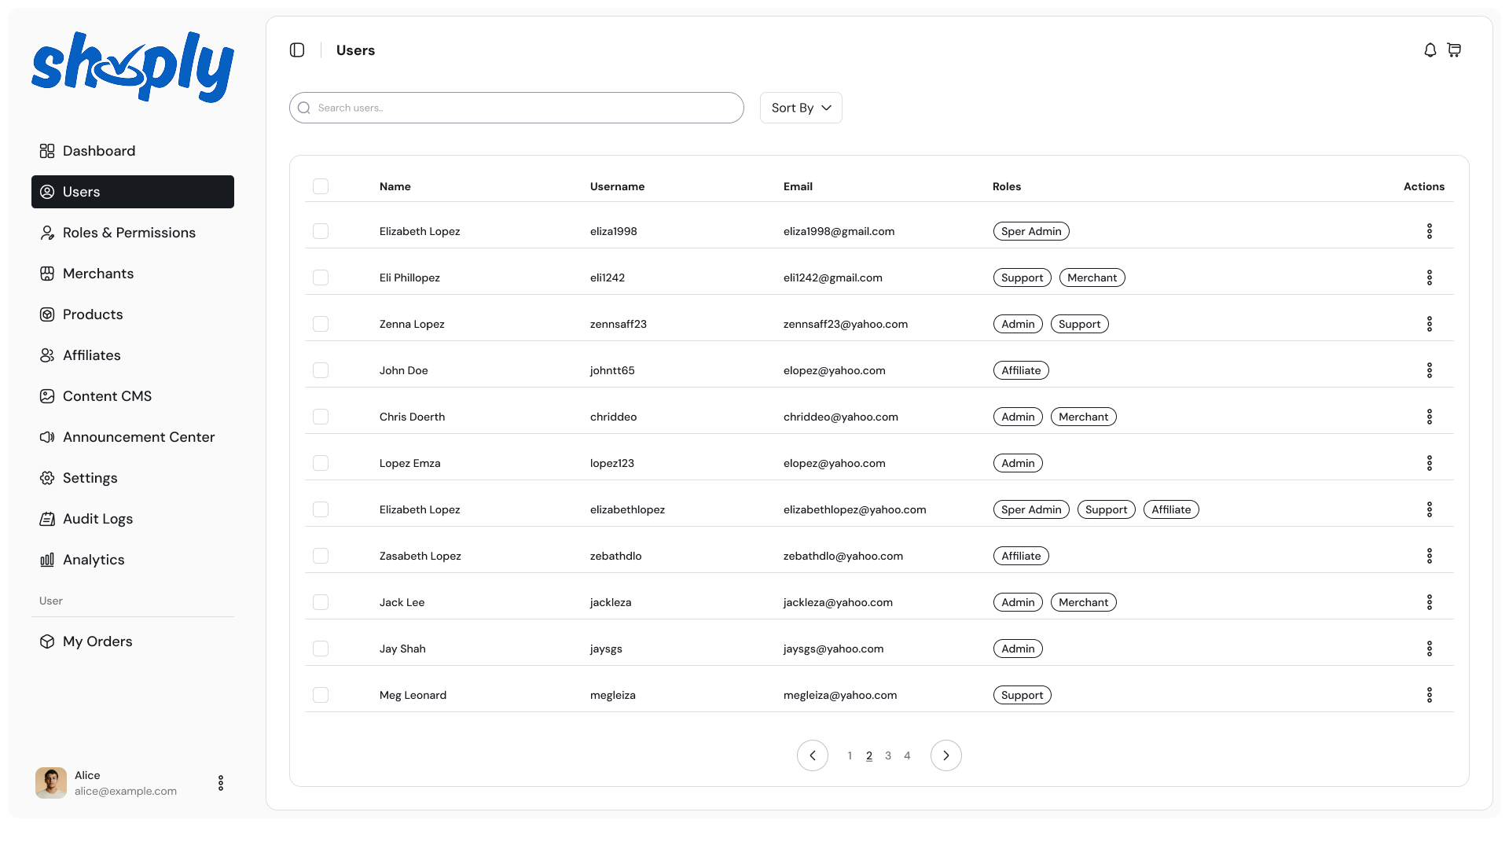
Task: Click the search magnifier icon
Action: [x=304, y=108]
